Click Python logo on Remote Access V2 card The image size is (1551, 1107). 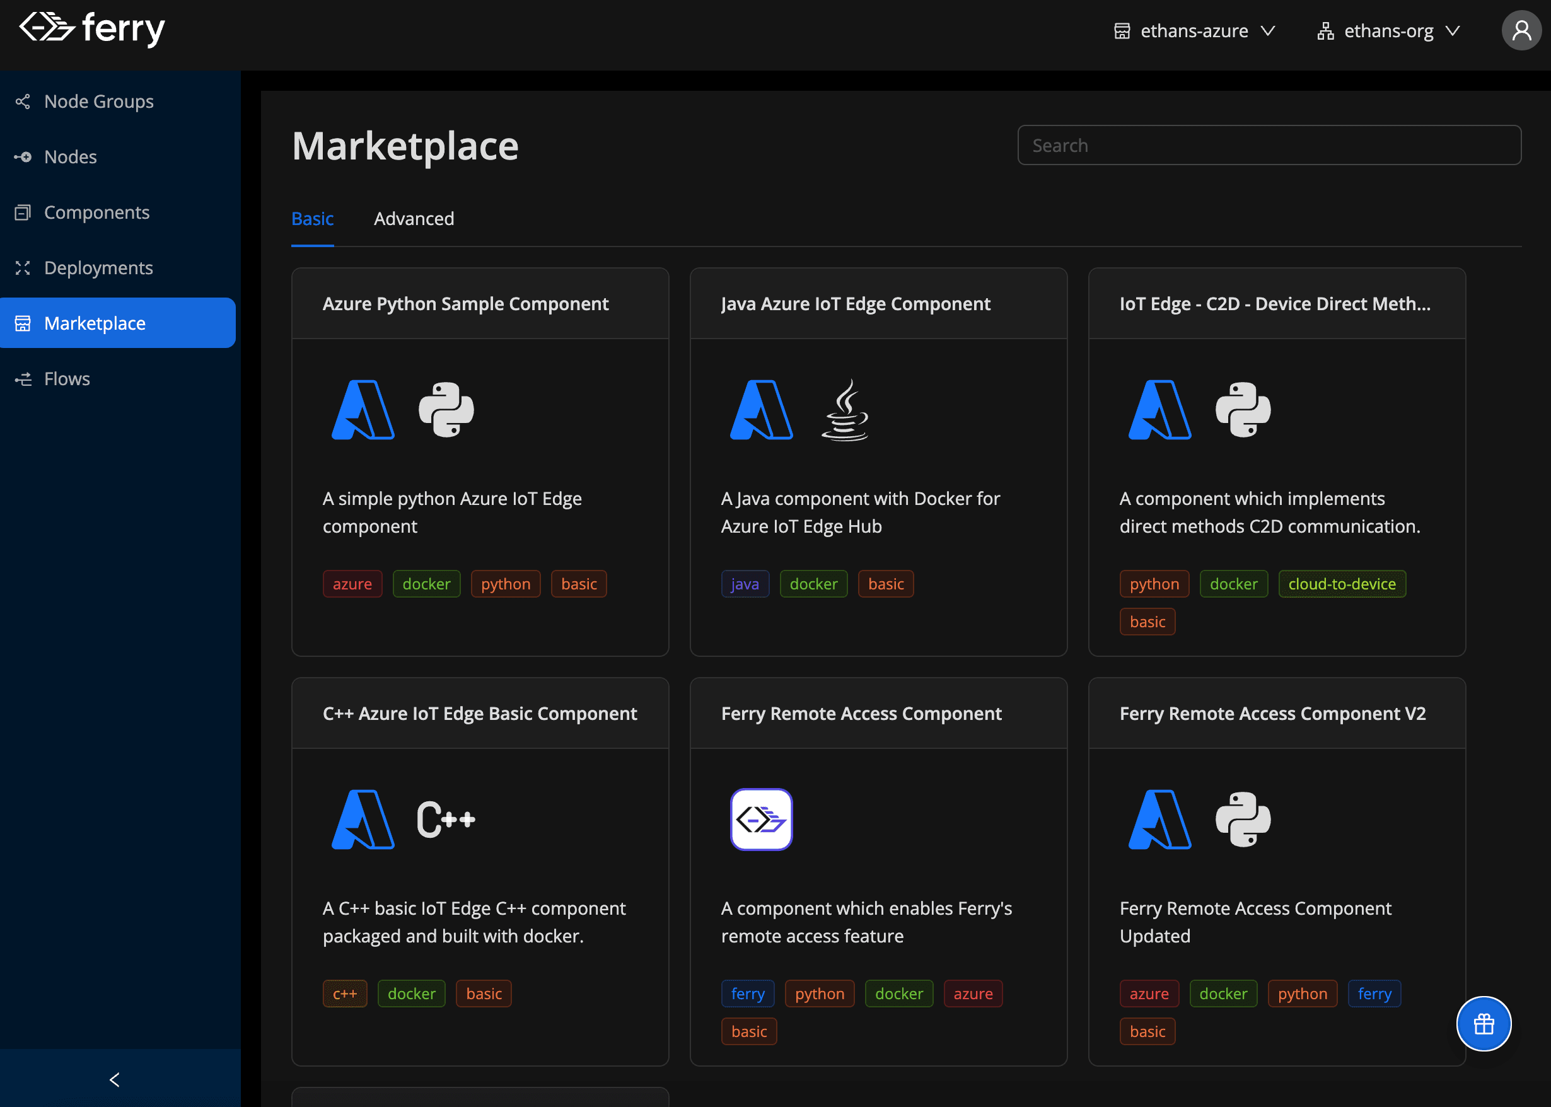pyautogui.click(x=1243, y=820)
